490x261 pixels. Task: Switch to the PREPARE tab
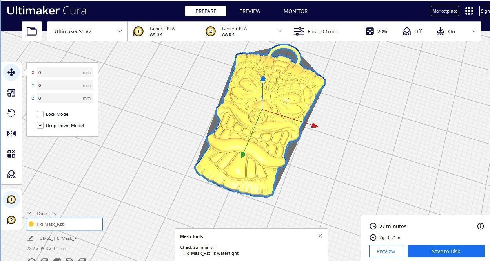pos(206,11)
